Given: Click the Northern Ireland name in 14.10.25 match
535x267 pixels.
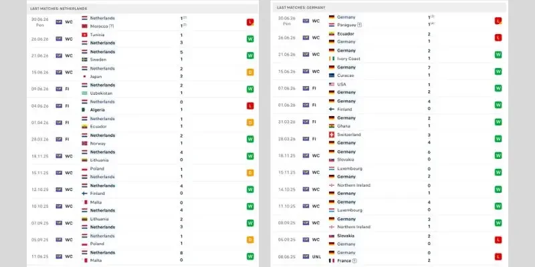Looking at the screenshot, I should tap(354, 186).
